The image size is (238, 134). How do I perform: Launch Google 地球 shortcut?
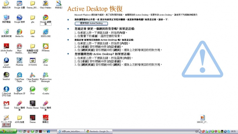pyautogui.click(x=19, y=19)
